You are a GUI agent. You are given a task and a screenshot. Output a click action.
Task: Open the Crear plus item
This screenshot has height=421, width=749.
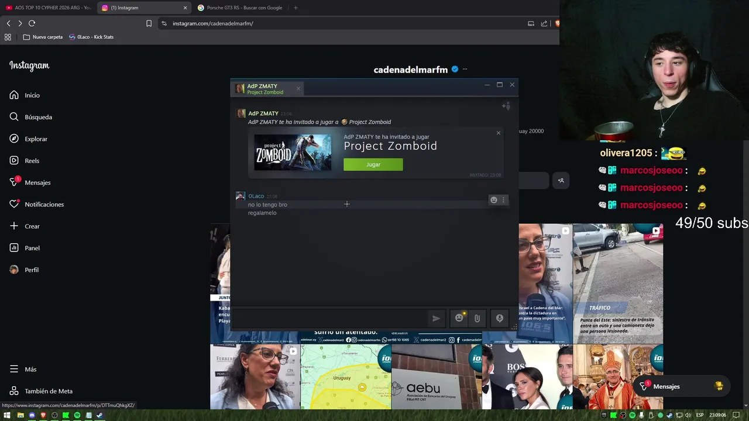point(25,226)
